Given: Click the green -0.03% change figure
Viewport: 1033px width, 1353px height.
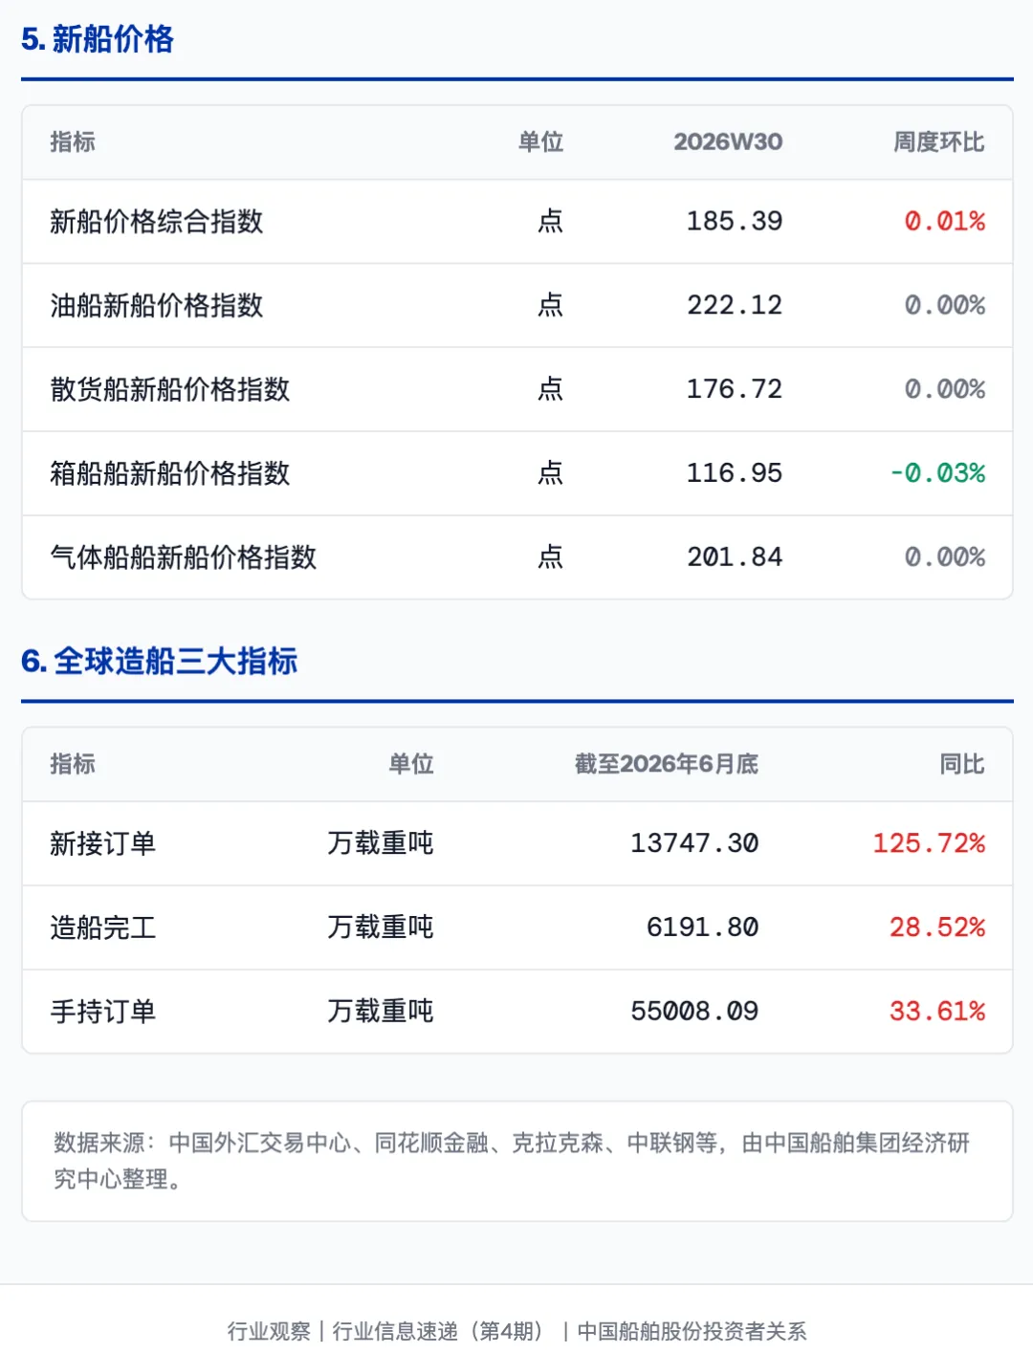Looking at the screenshot, I should (937, 473).
